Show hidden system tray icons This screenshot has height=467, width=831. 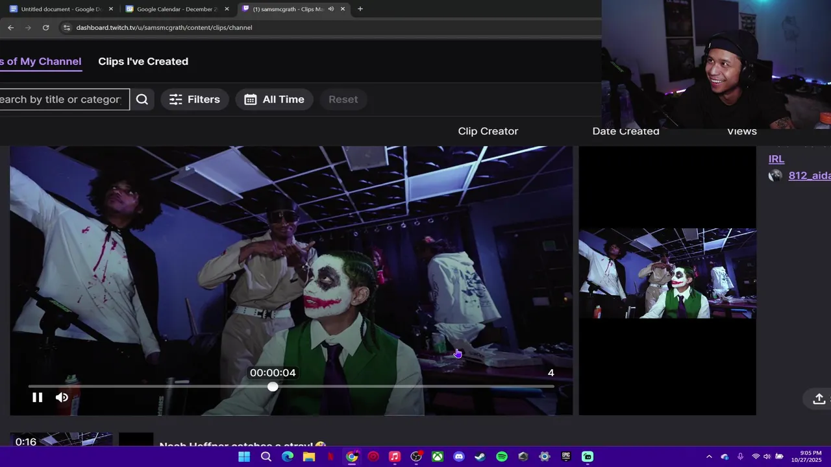pyautogui.click(x=709, y=457)
